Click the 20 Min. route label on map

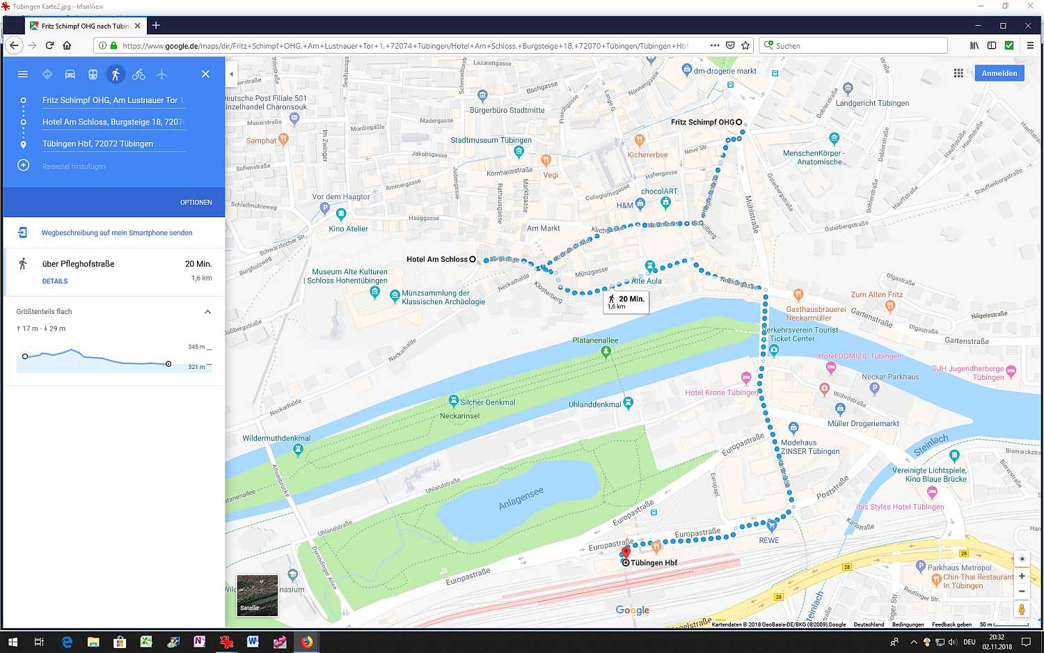point(626,301)
